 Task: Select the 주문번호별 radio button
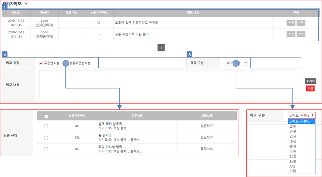point(41,63)
